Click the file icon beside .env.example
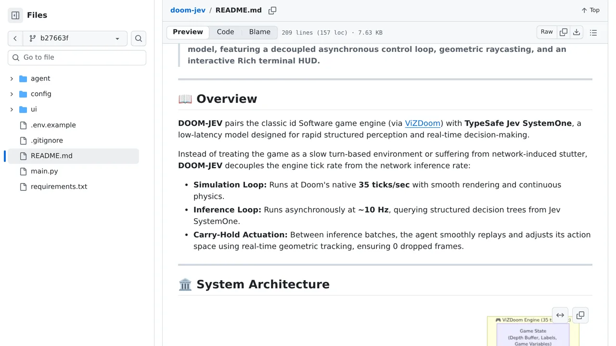The height and width of the screenshot is (346, 616). (x=23, y=125)
